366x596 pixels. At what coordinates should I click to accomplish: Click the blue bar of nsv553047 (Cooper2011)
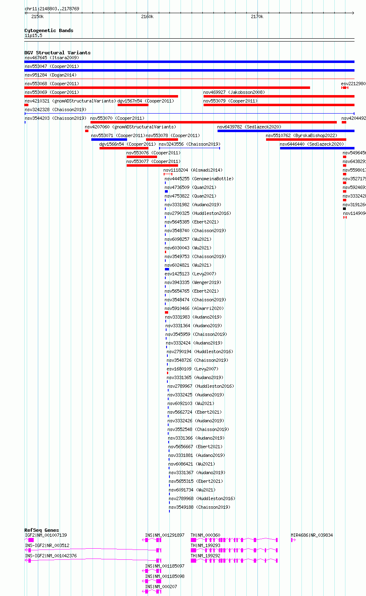pyautogui.click(x=189, y=70)
